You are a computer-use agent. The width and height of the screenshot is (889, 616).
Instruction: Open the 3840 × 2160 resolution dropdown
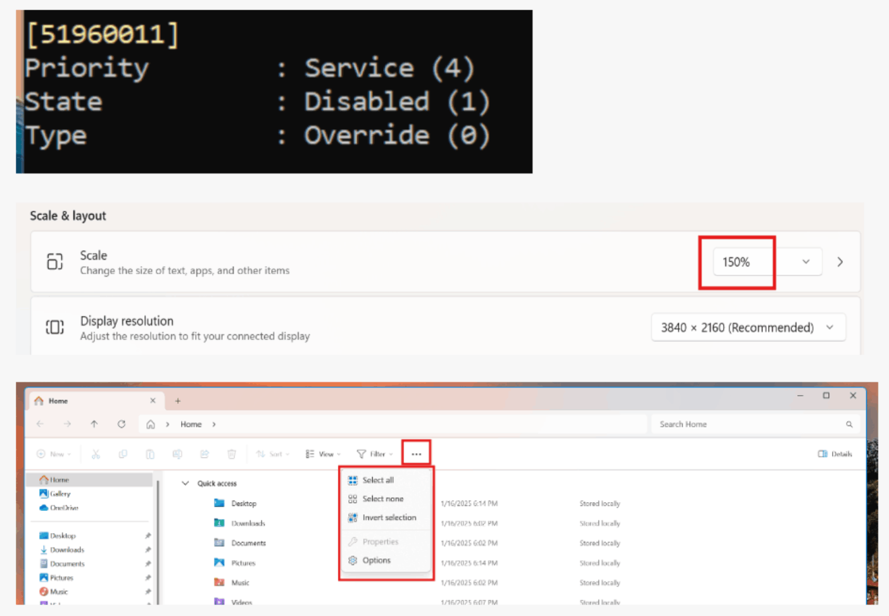(x=748, y=328)
